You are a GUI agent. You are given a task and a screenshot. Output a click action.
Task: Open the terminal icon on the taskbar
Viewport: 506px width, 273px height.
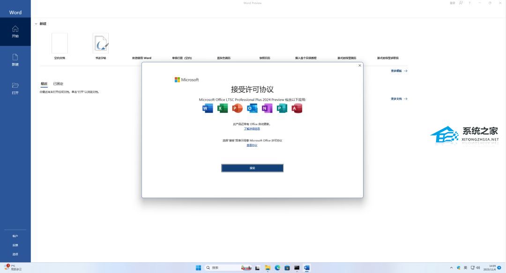tap(297, 268)
